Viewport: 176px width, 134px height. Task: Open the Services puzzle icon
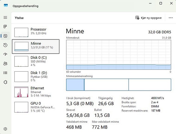tap(5, 82)
